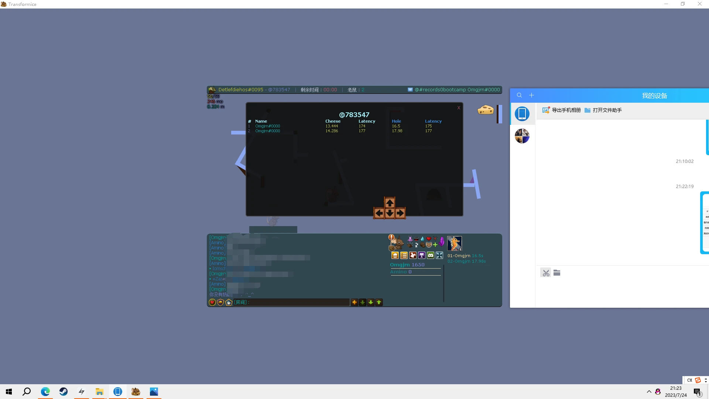Select the kiss lips emote icon
The width and height of the screenshot is (709, 399).
pyautogui.click(x=416, y=239)
